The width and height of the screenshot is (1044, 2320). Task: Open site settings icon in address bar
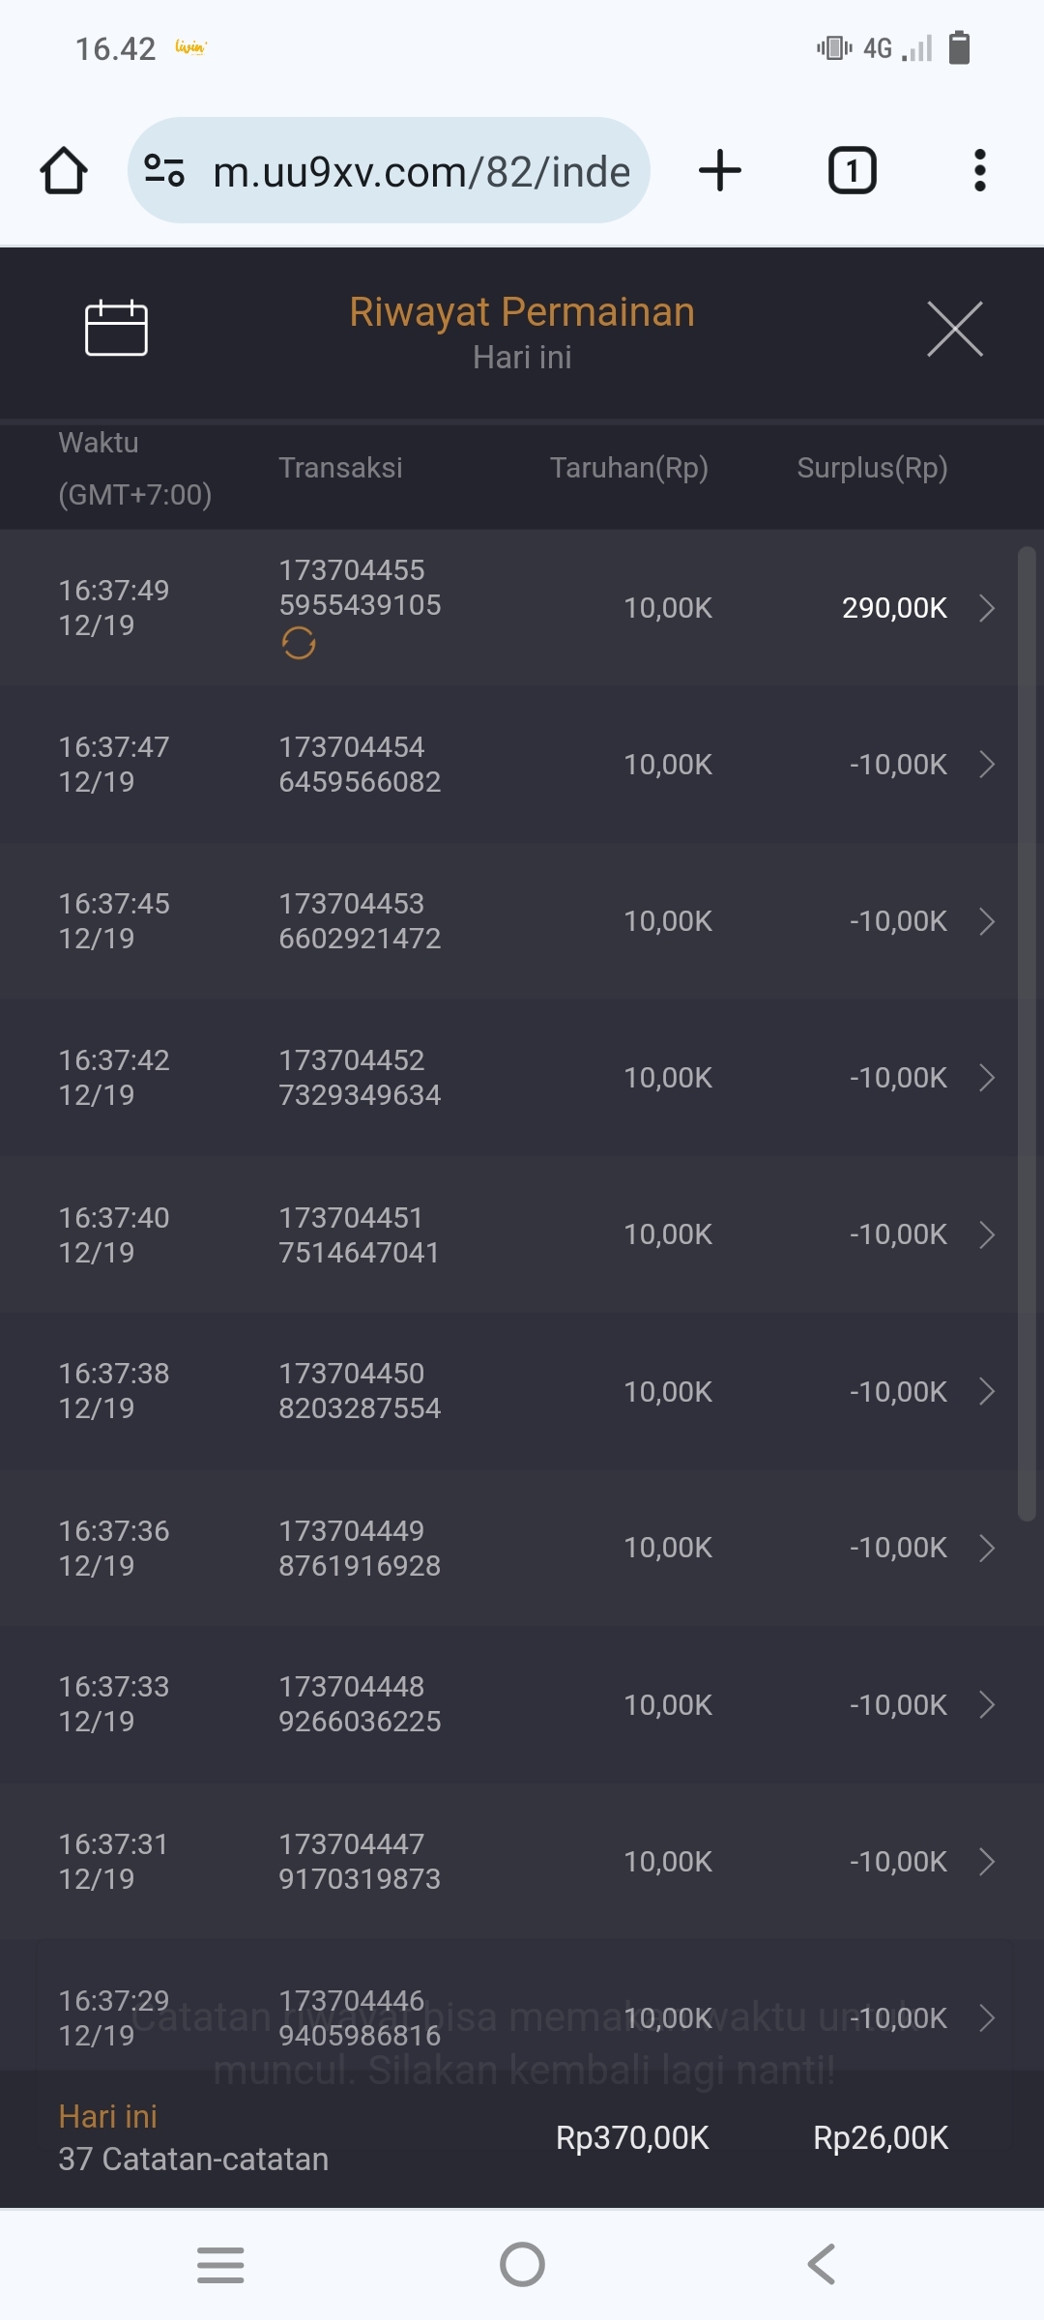[x=164, y=171]
